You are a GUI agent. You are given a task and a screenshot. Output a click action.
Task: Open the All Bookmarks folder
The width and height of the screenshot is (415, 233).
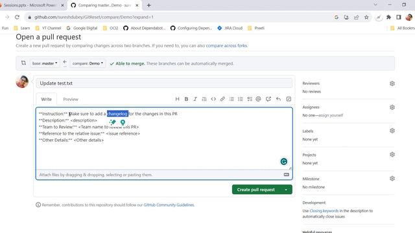[x=402, y=28]
